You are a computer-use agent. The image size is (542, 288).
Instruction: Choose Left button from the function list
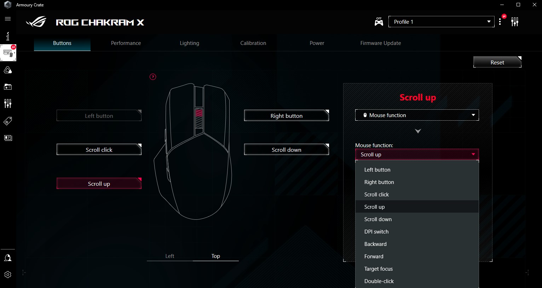(417, 170)
